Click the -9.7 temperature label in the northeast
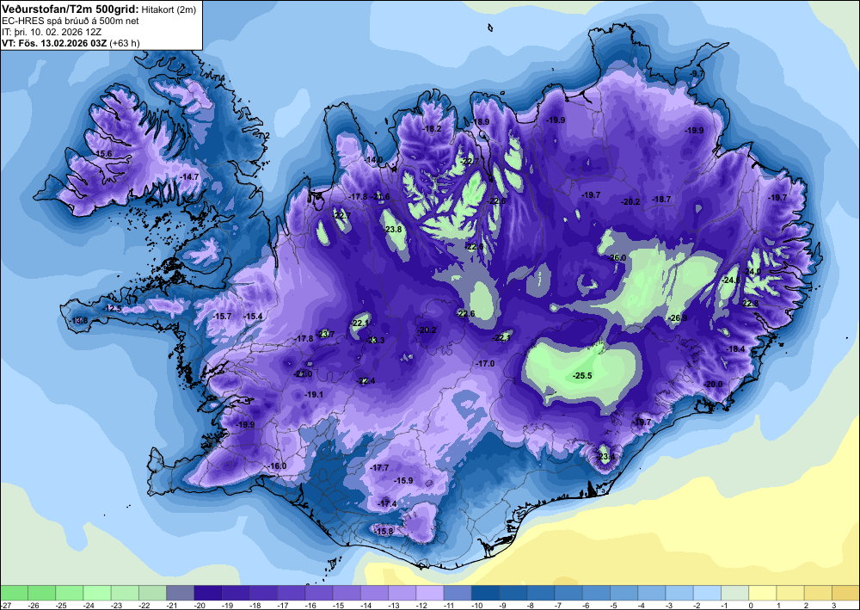The image size is (860, 610). coord(697,73)
